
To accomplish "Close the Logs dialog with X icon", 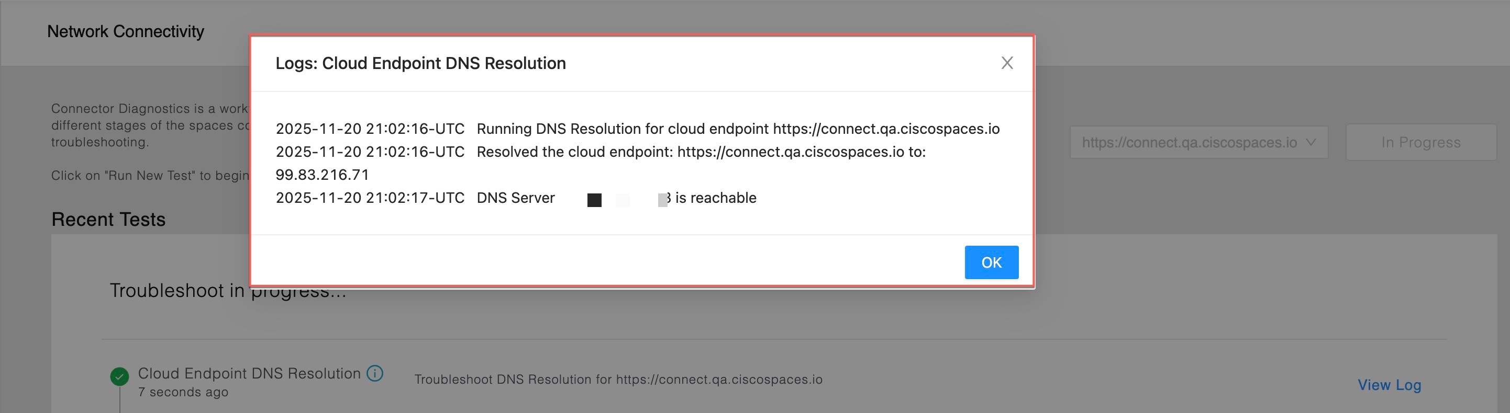I will coord(1006,63).
